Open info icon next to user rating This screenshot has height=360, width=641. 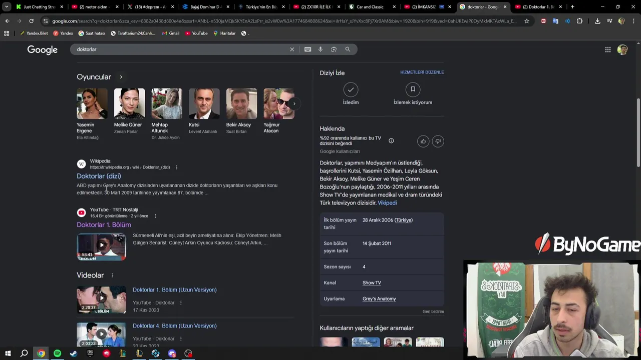click(391, 141)
